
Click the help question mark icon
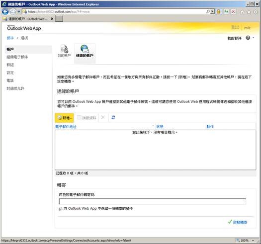tap(248, 38)
